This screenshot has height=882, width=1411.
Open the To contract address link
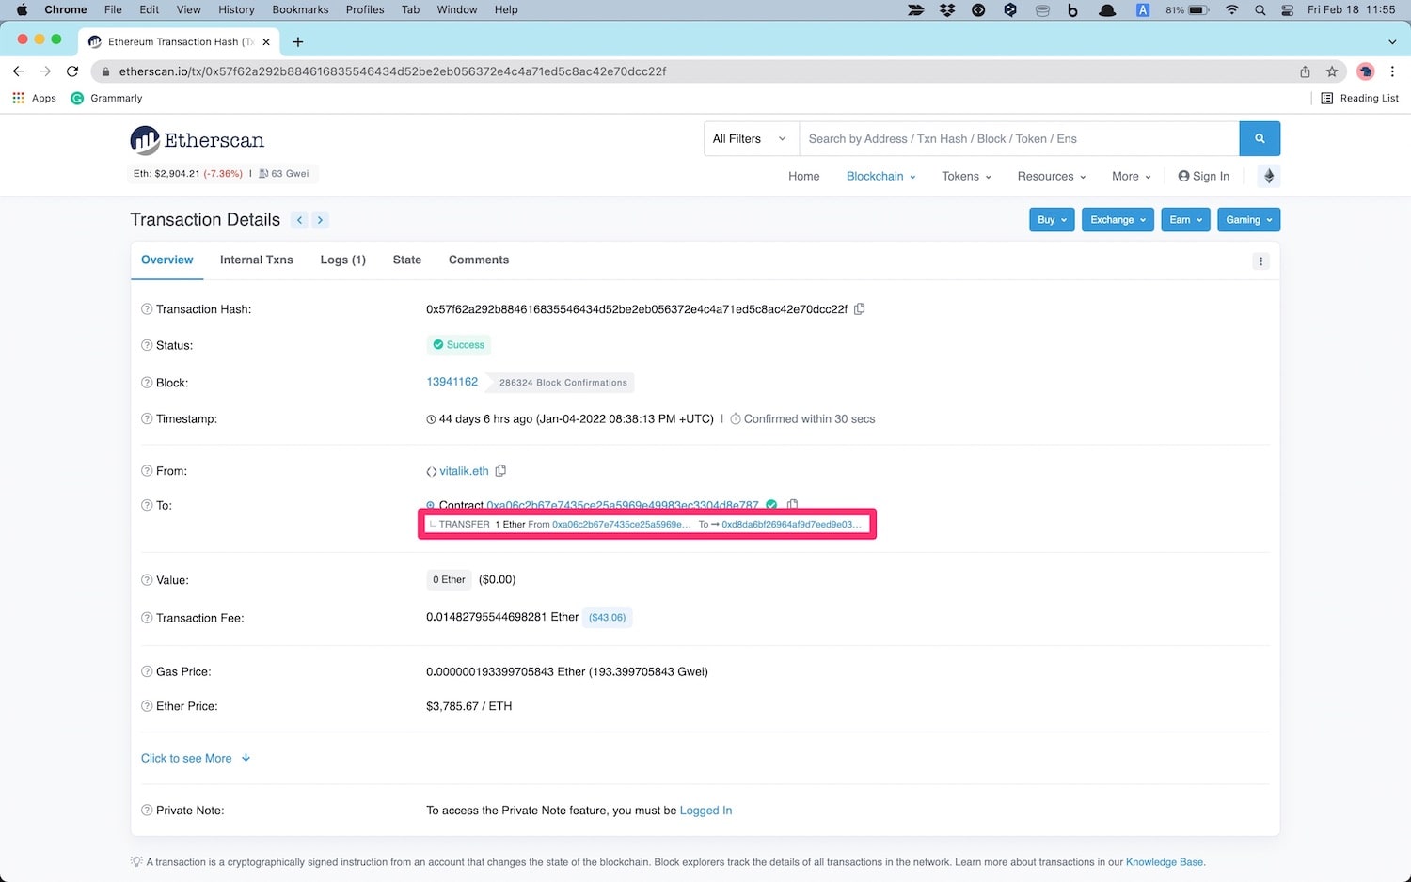pyautogui.click(x=622, y=505)
